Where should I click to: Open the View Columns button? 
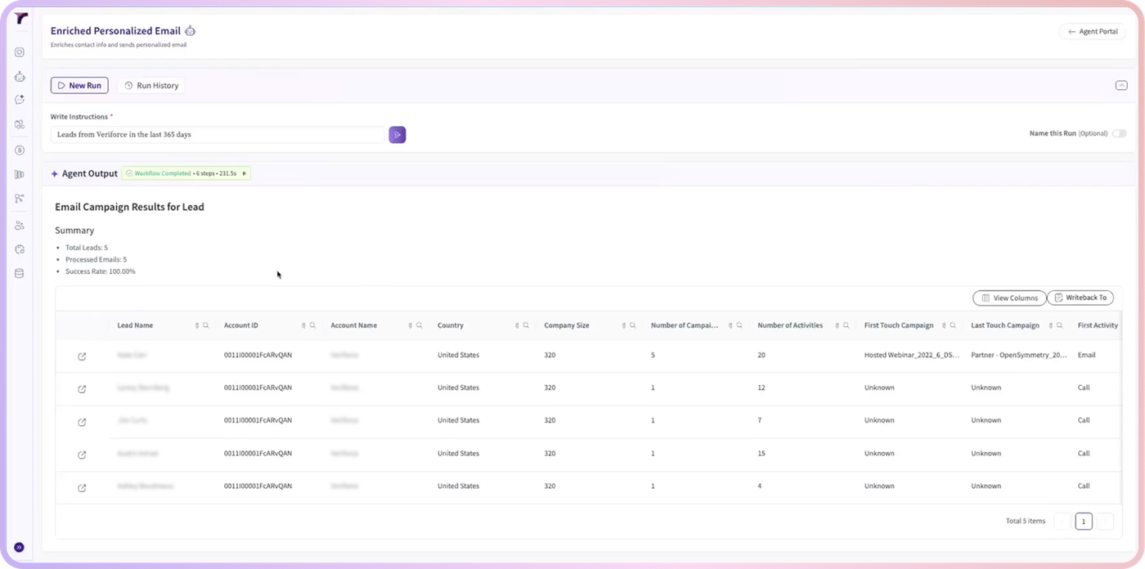(x=1009, y=298)
